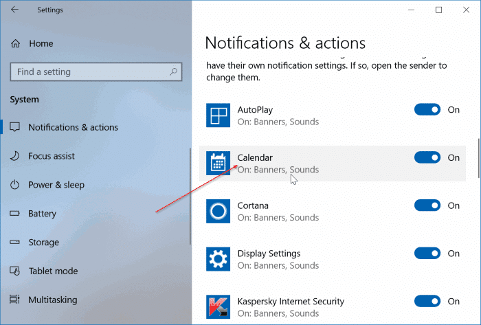This screenshot has width=481, height=325.
Task: Click the Focus assist moon icon
Action: click(x=14, y=156)
